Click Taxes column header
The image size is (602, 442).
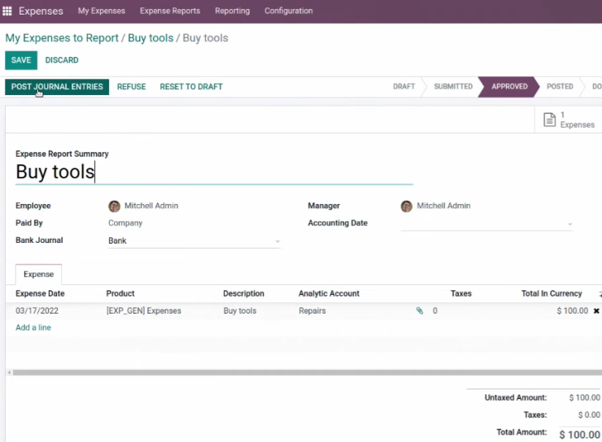coord(460,293)
